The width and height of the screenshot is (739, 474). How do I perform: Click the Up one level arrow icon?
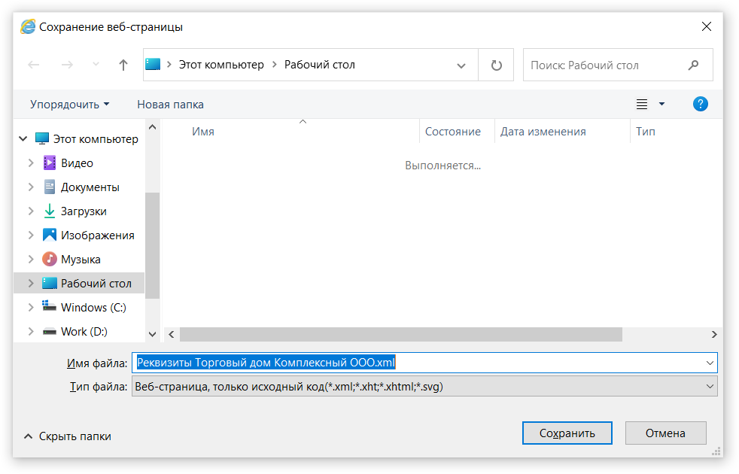point(123,65)
